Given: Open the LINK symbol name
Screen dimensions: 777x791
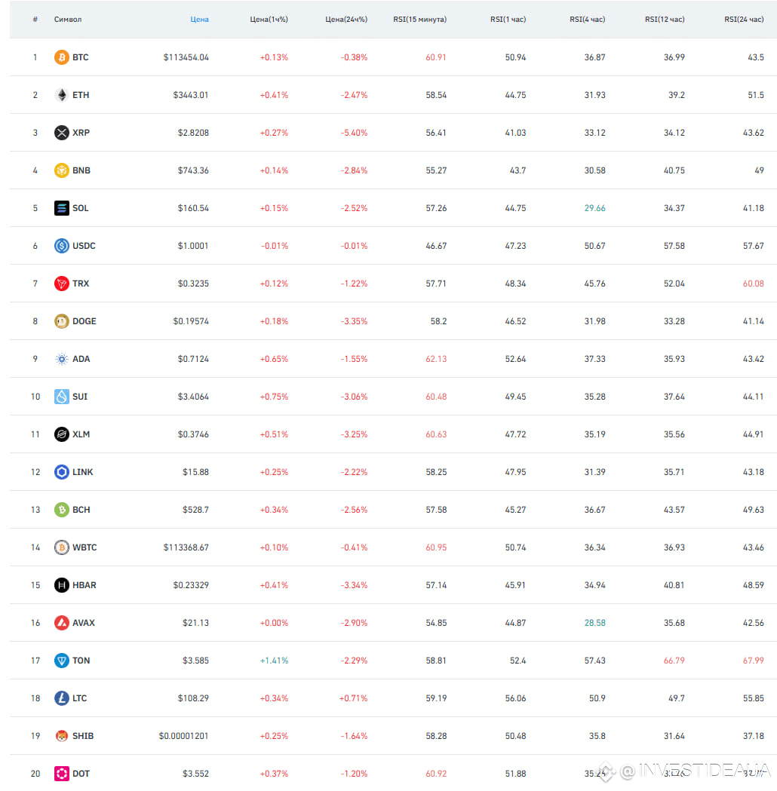Looking at the screenshot, I should click(83, 472).
